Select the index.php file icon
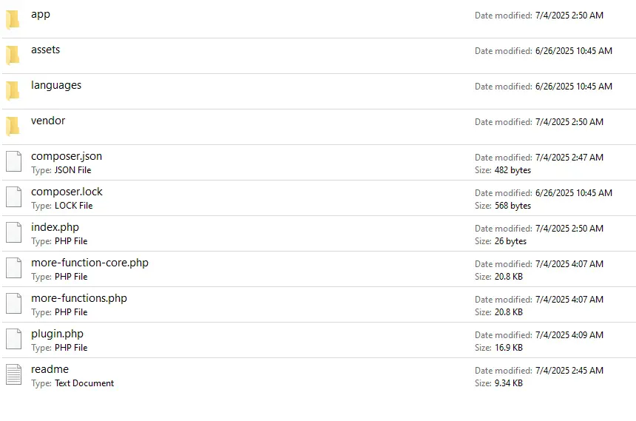The image size is (636, 421). click(13, 233)
